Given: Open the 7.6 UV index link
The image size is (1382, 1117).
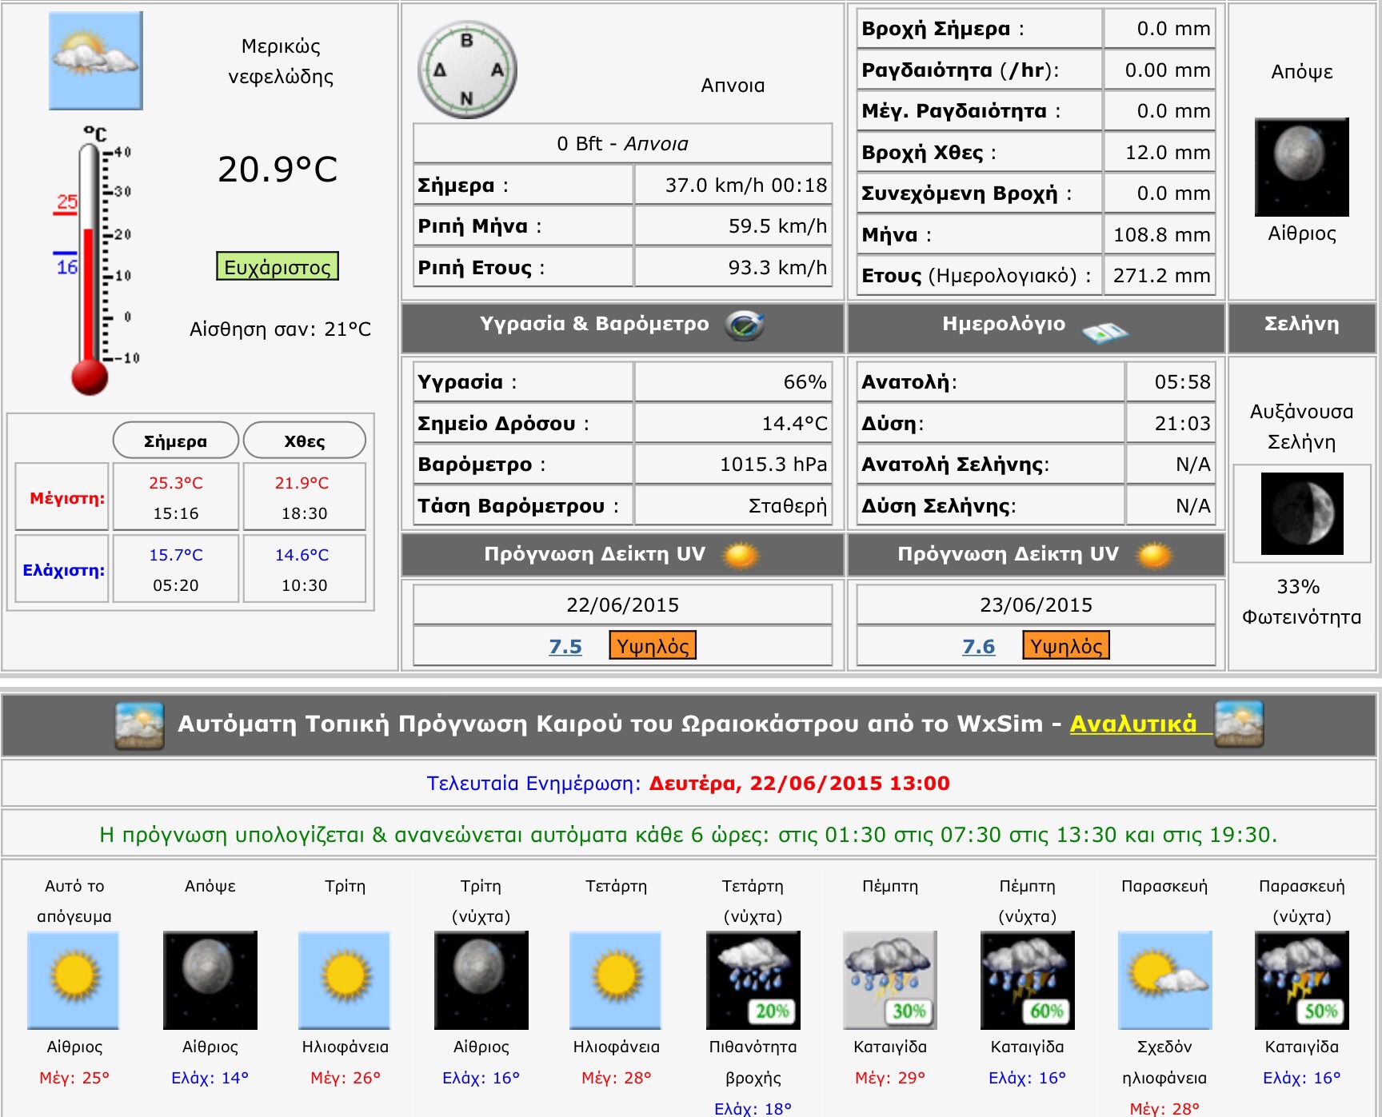Looking at the screenshot, I should click(x=979, y=646).
